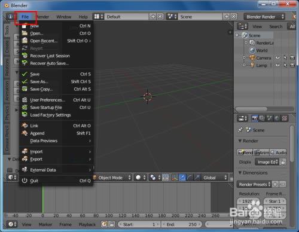Collapse the Scene tree in outliner

(237, 35)
